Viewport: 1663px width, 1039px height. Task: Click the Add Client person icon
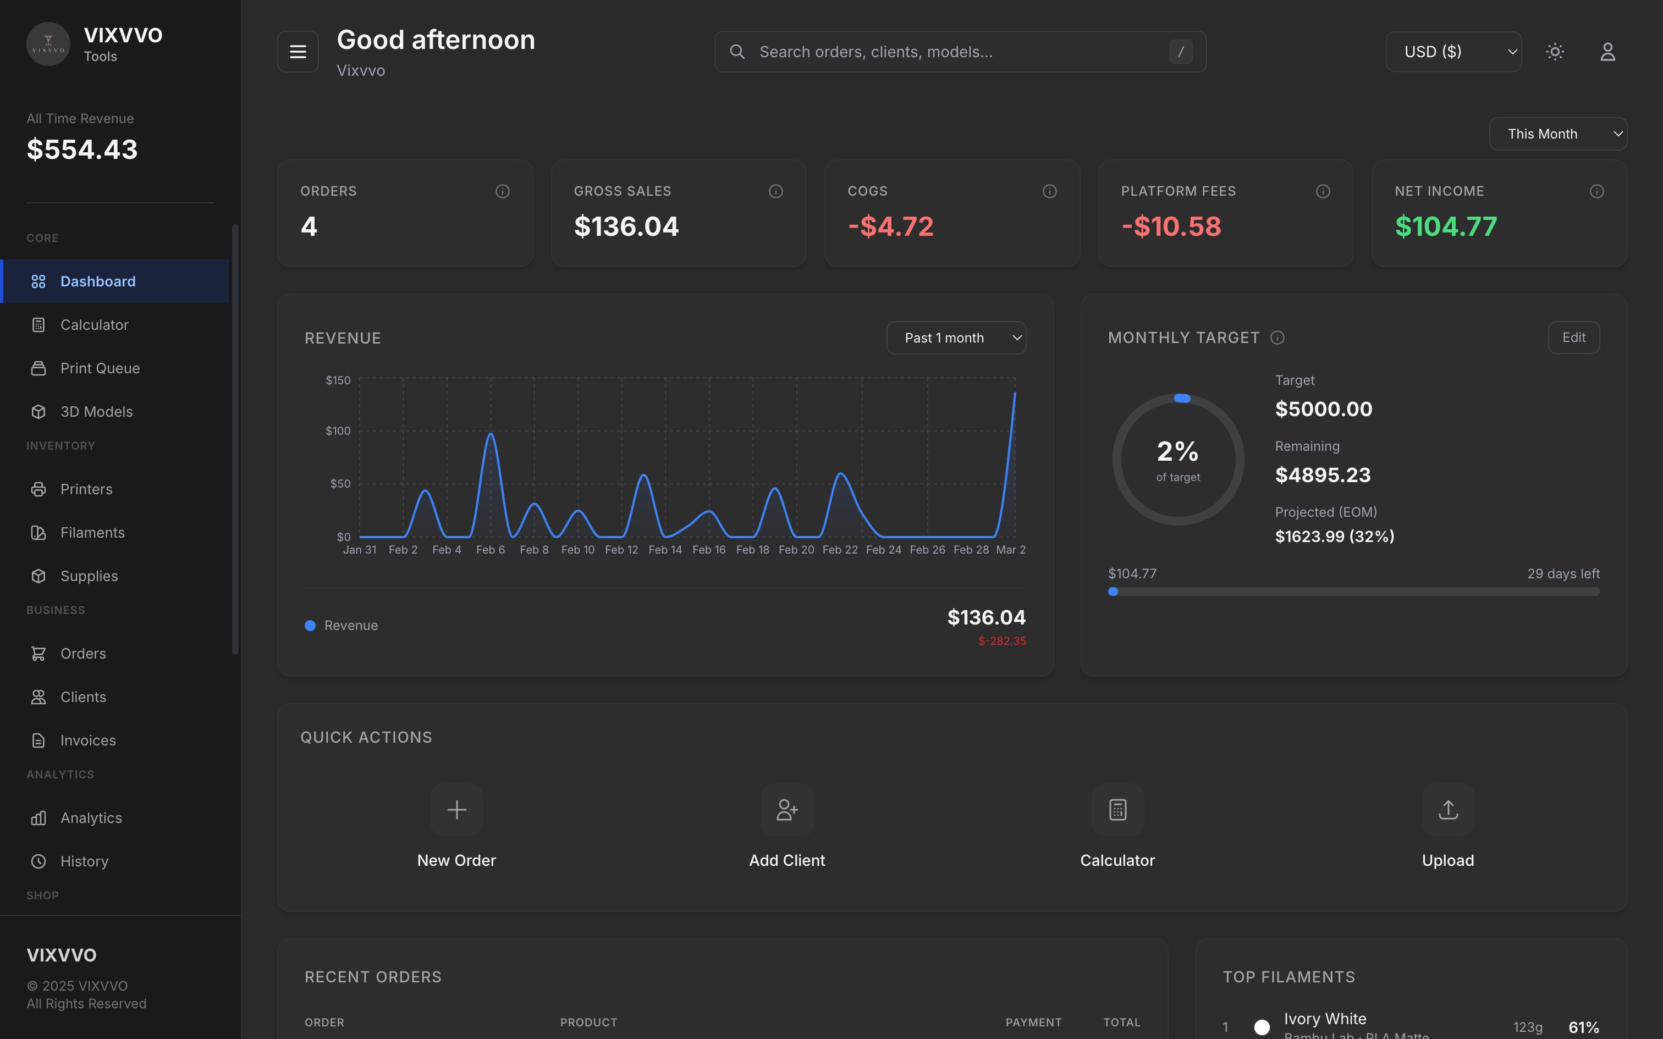click(787, 809)
